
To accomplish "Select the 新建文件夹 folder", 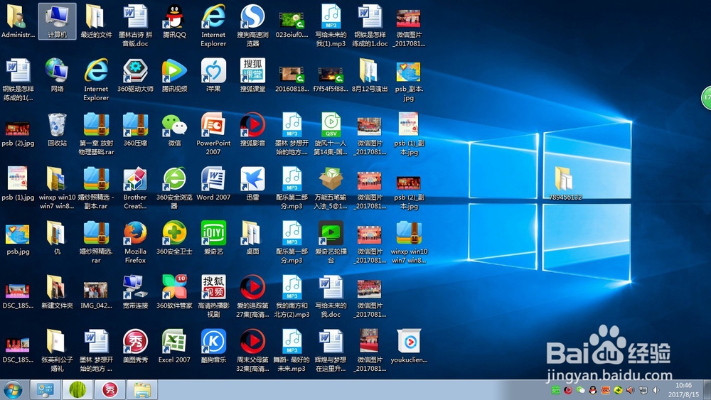I will coord(57,292).
